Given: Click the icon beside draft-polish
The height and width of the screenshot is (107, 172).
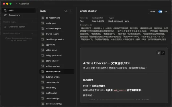Looking at the screenshot, I should point(42,93).
